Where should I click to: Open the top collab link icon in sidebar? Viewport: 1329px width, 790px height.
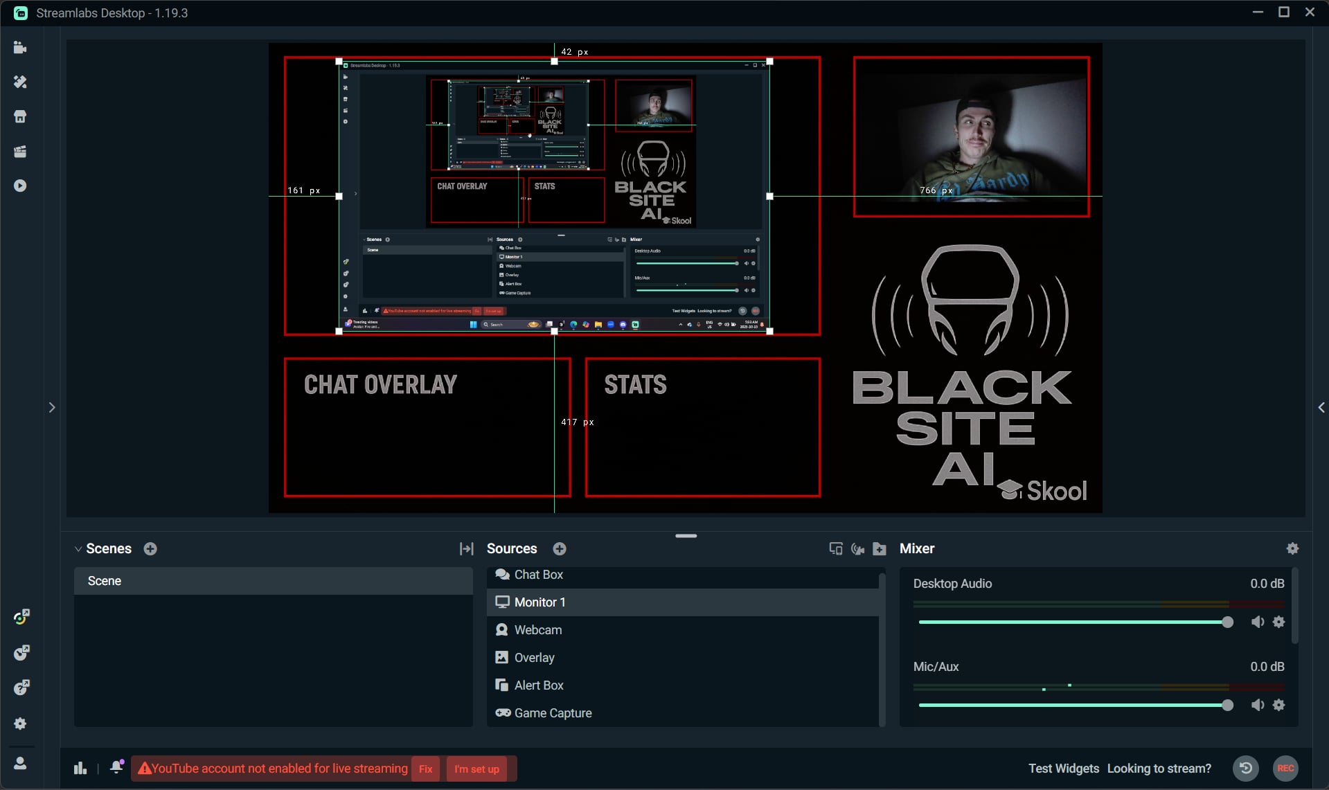coord(21,616)
